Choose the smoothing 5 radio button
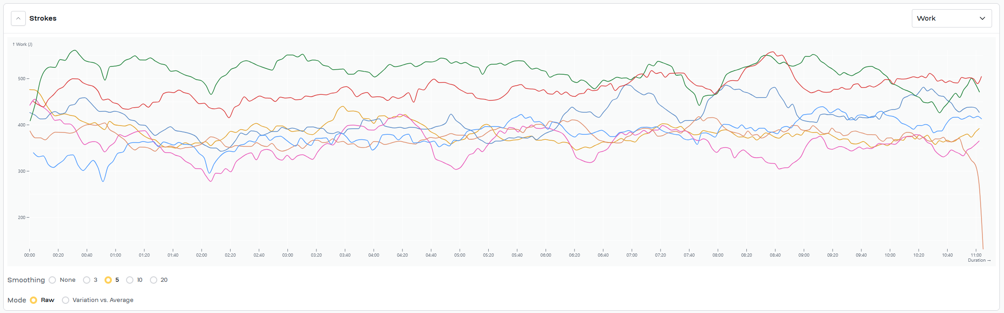The height and width of the screenshot is (313, 1004). 108,280
